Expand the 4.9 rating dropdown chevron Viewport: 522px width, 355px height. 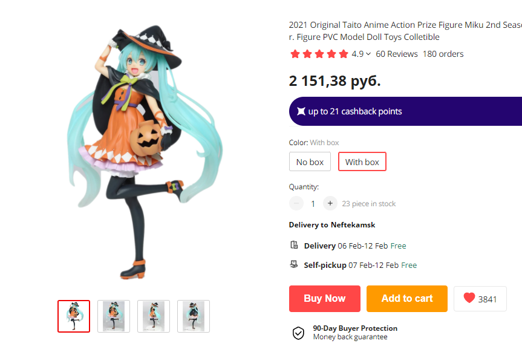point(368,54)
